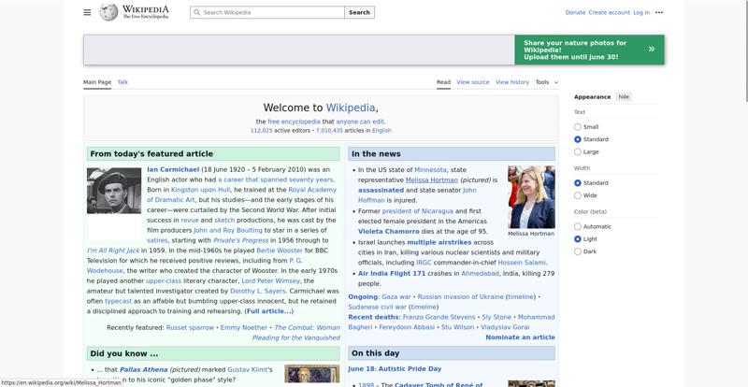Select the Standard text size option

click(x=578, y=139)
